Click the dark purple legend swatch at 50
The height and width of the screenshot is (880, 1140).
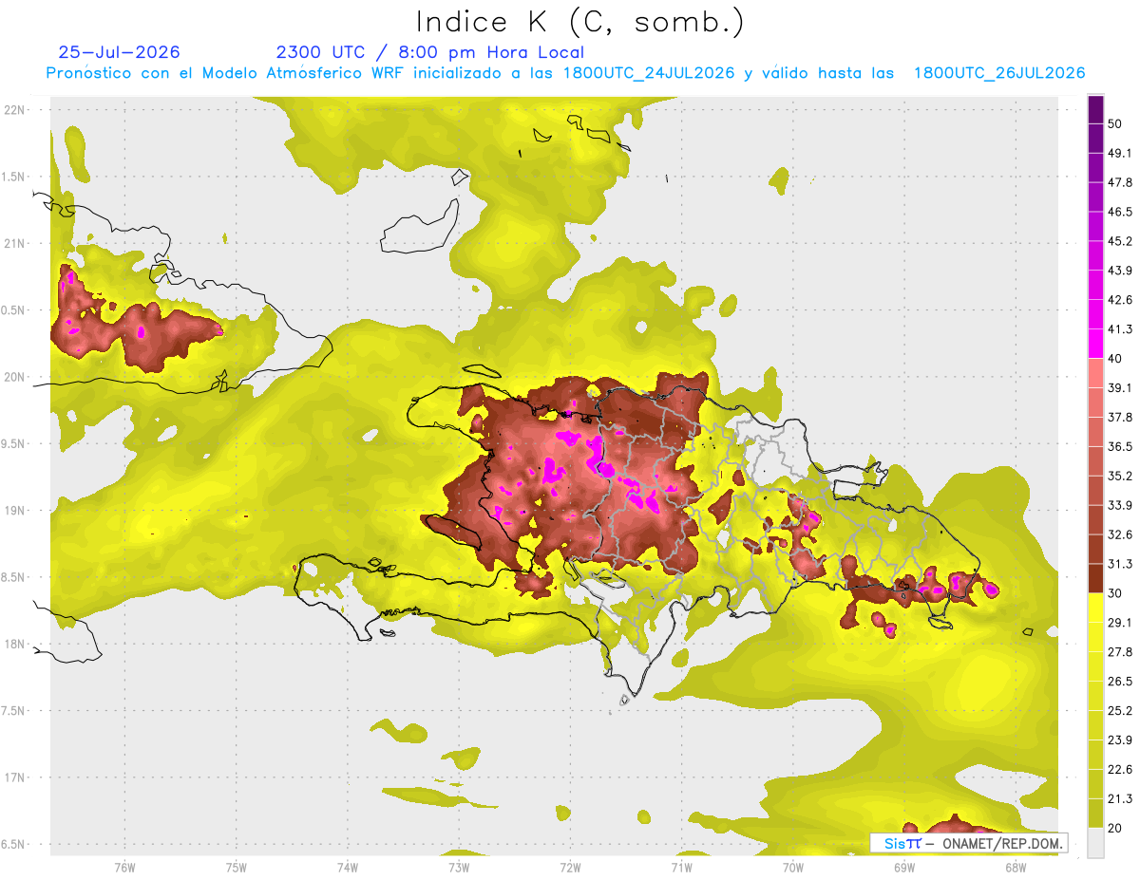coord(1095,109)
